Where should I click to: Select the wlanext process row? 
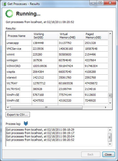(57, 77)
